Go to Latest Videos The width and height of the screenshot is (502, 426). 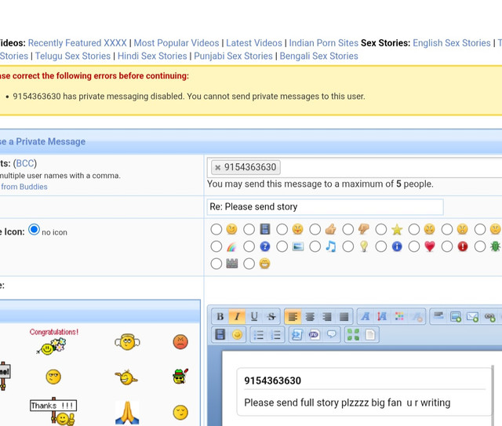(x=254, y=43)
